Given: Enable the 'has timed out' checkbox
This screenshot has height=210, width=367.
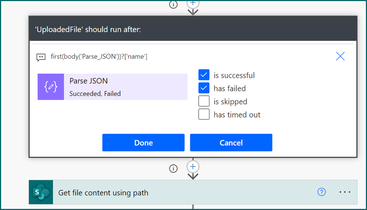Looking at the screenshot, I should 204,114.
